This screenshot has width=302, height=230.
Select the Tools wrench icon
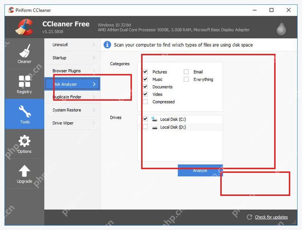pyautogui.click(x=25, y=111)
